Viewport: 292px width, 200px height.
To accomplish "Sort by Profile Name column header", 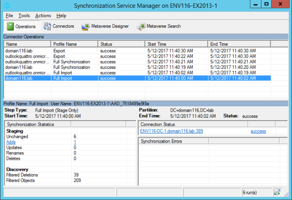I will (74, 44).
